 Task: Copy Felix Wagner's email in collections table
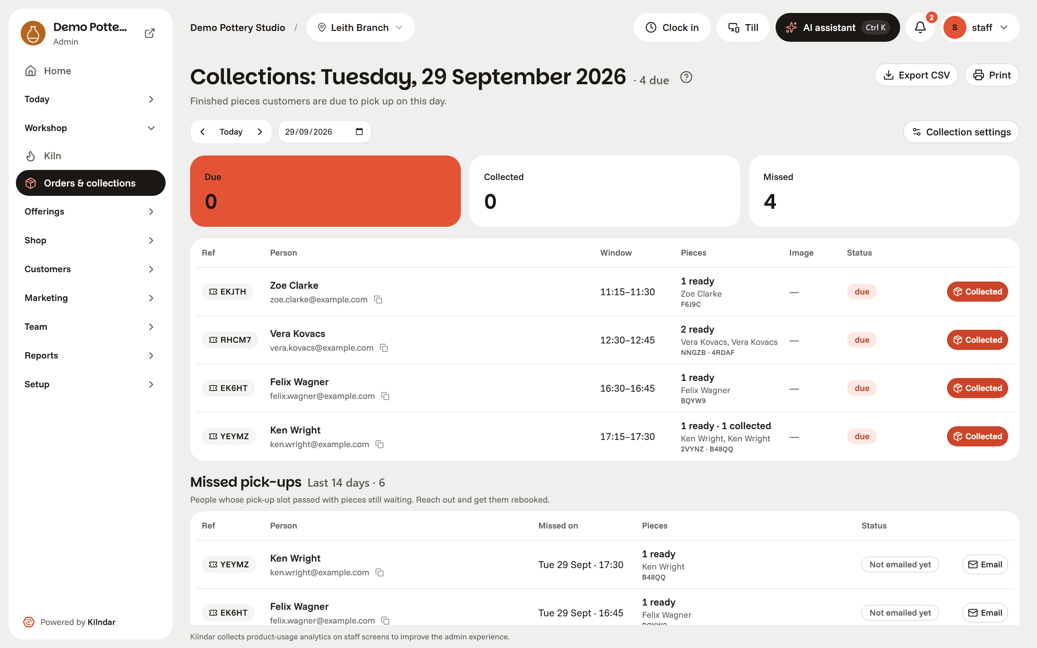pos(385,396)
